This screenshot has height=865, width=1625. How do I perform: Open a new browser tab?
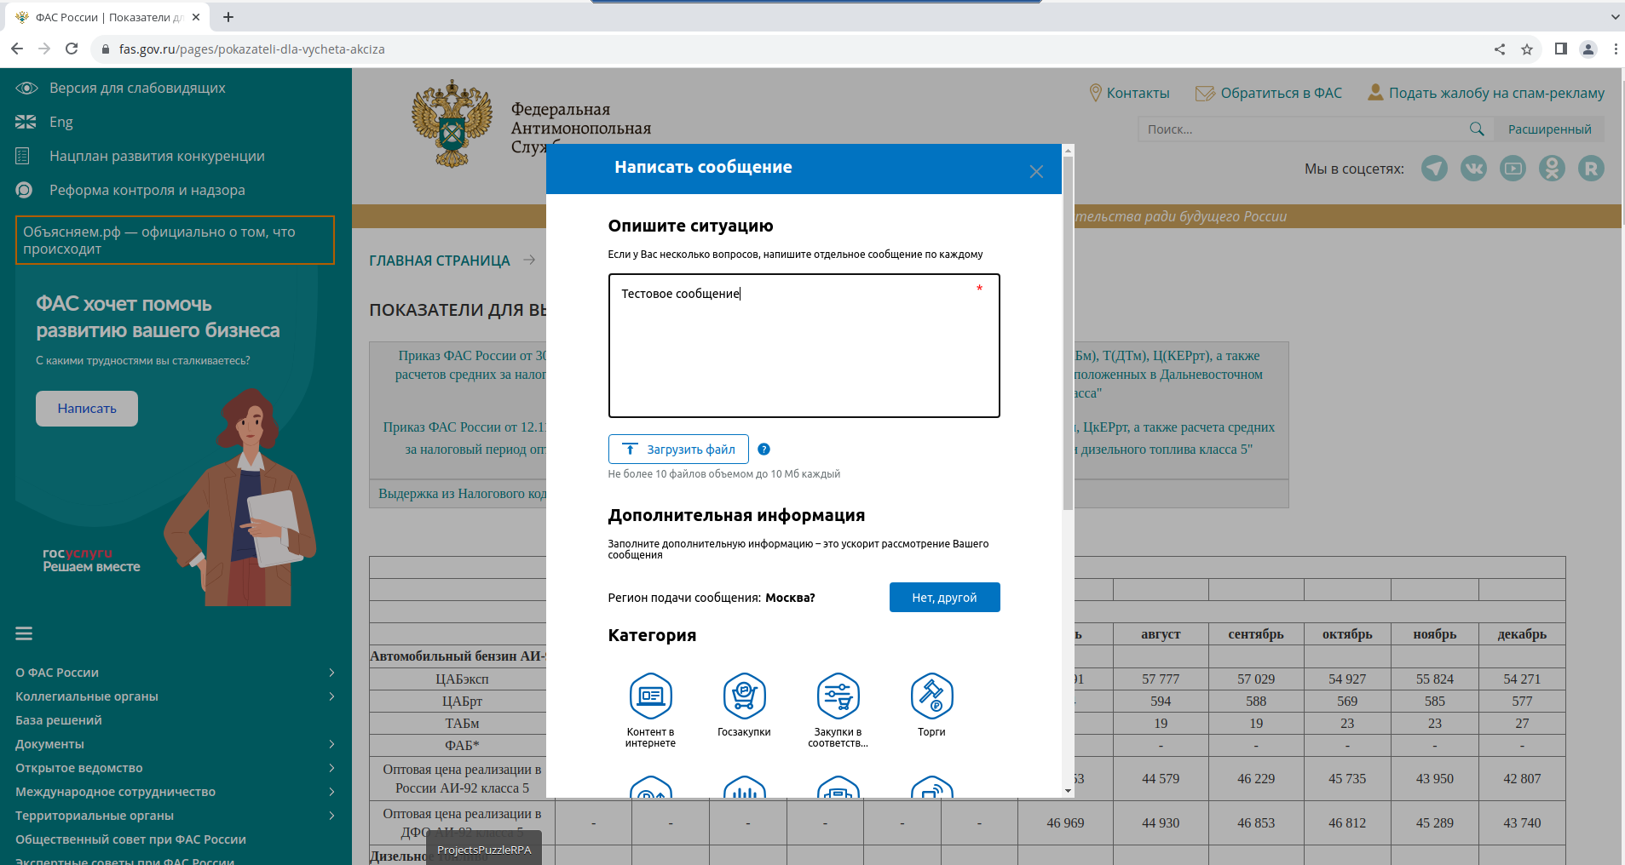coord(228,17)
